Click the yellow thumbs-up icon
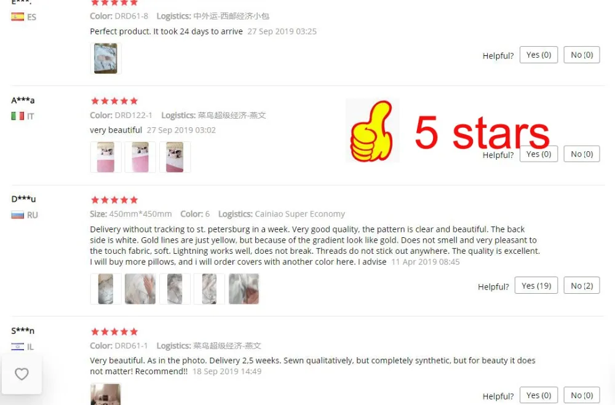The image size is (615, 405). [372, 131]
